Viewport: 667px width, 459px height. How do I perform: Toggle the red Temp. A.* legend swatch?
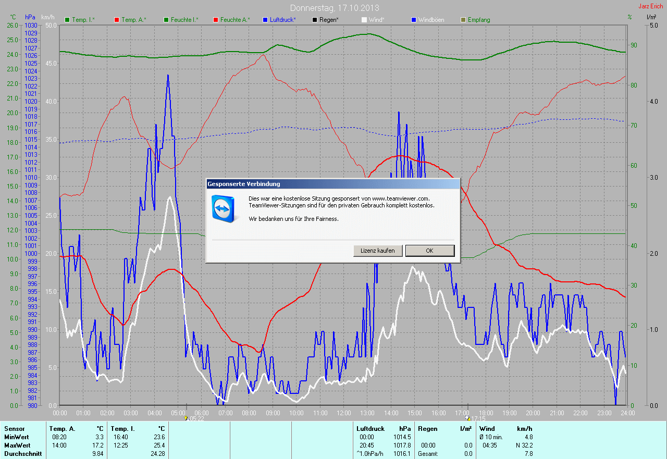[117, 20]
